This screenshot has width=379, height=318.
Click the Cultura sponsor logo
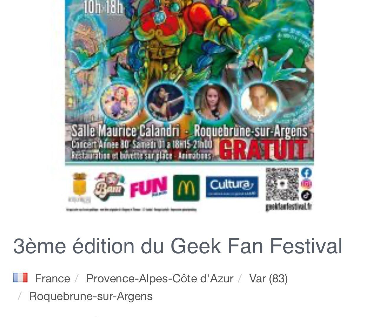point(232,187)
